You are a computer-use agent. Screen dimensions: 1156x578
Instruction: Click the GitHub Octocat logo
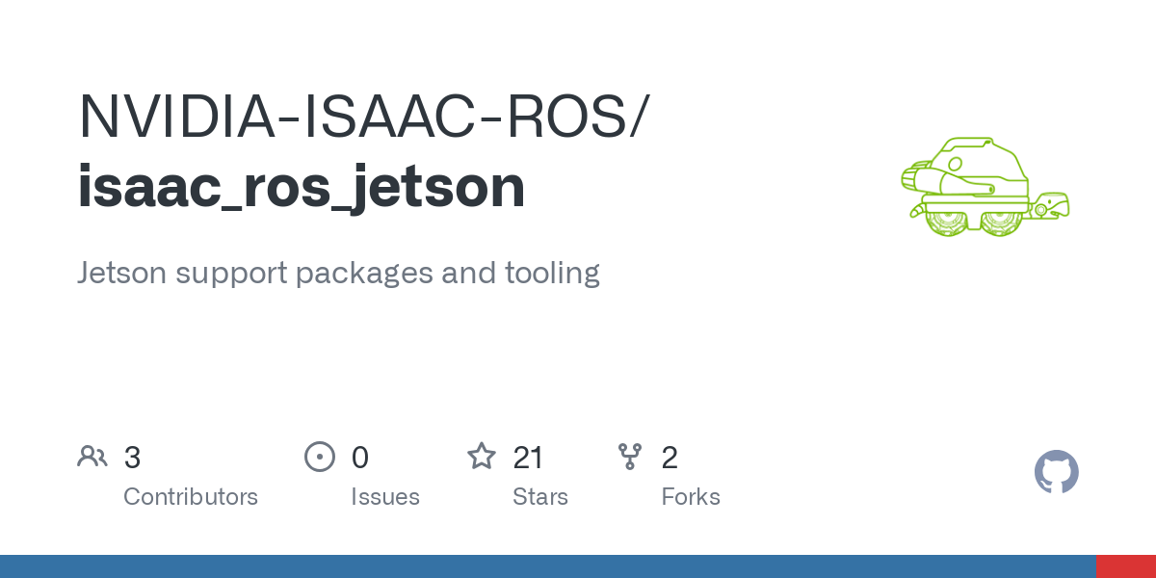(x=1057, y=472)
